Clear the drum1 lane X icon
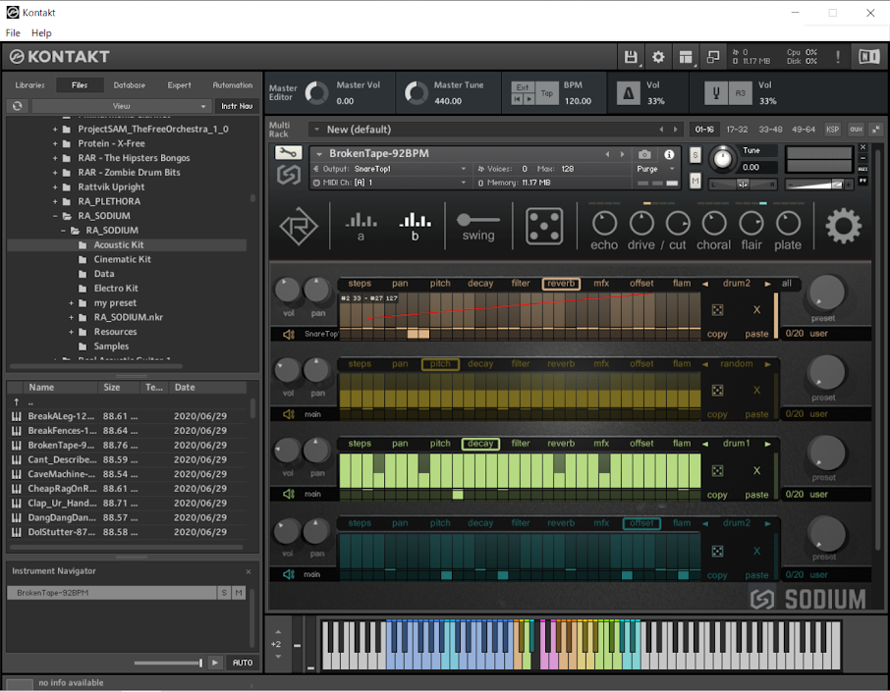This screenshot has width=890, height=692. (x=756, y=471)
